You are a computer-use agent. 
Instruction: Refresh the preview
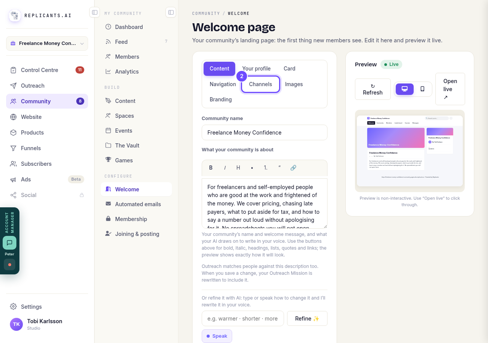tap(373, 89)
